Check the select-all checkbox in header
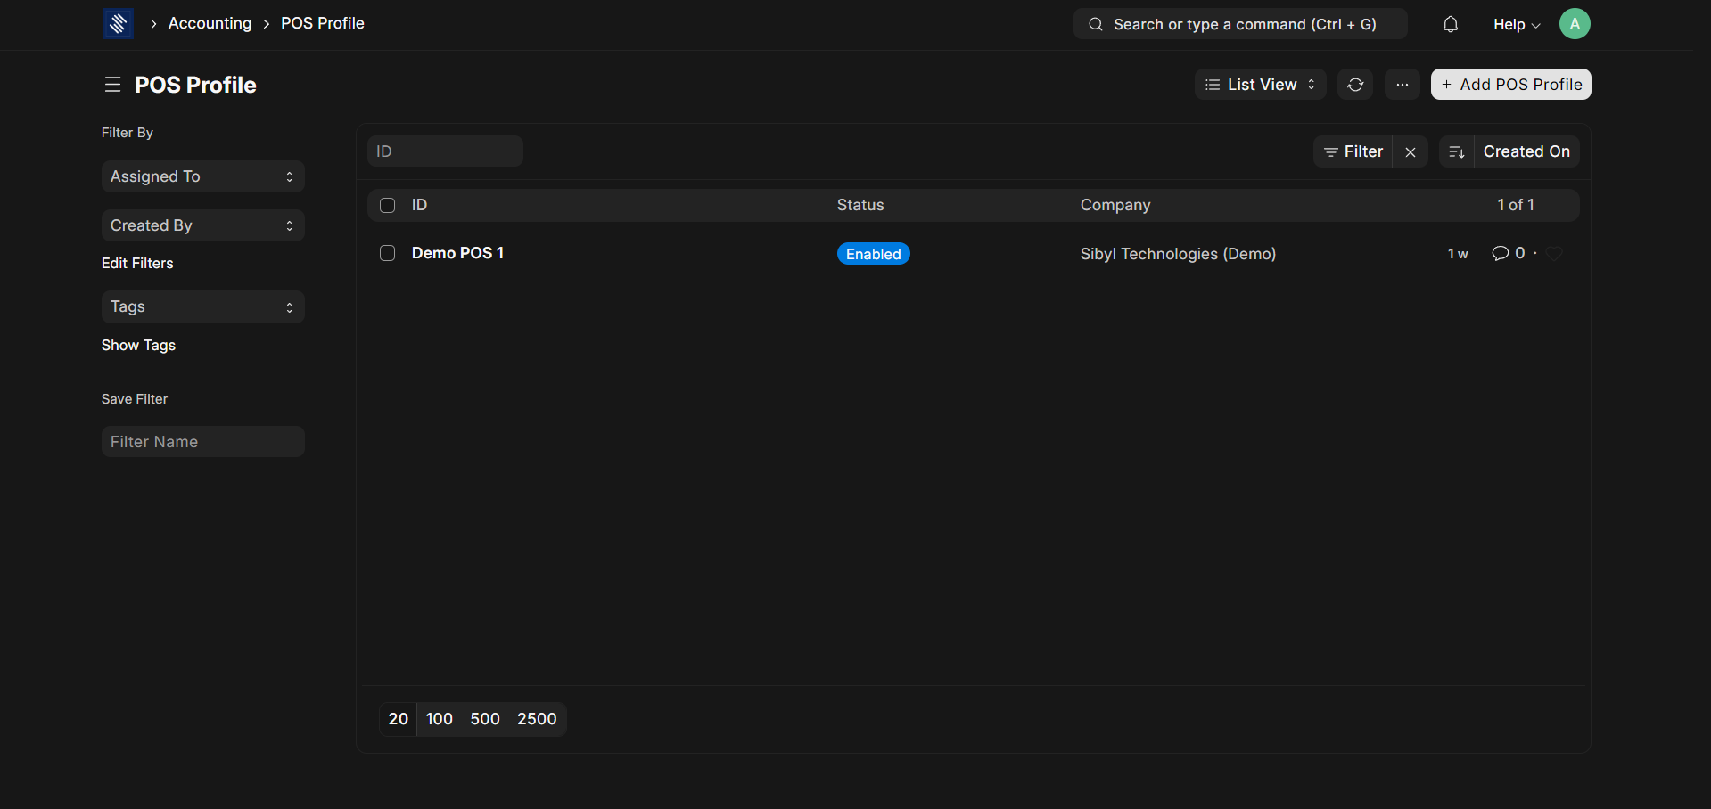This screenshot has height=809, width=1711. [x=388, y=206]
